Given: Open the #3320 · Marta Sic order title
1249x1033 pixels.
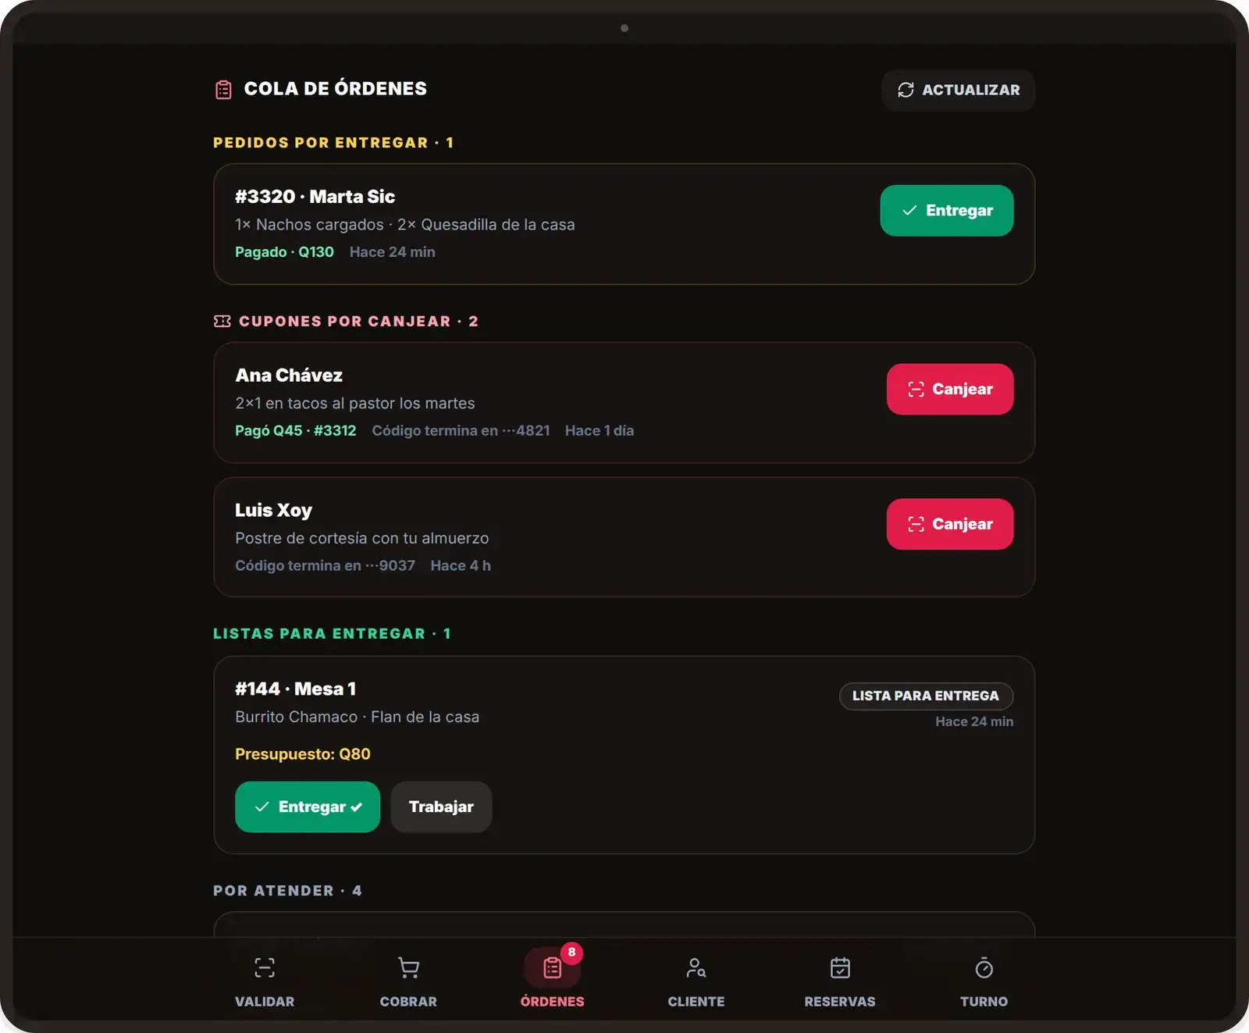Looking at the screenshot, I should 315,196.
